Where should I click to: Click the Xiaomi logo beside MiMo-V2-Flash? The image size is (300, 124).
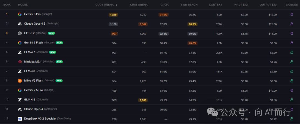(x=20, y=81)
